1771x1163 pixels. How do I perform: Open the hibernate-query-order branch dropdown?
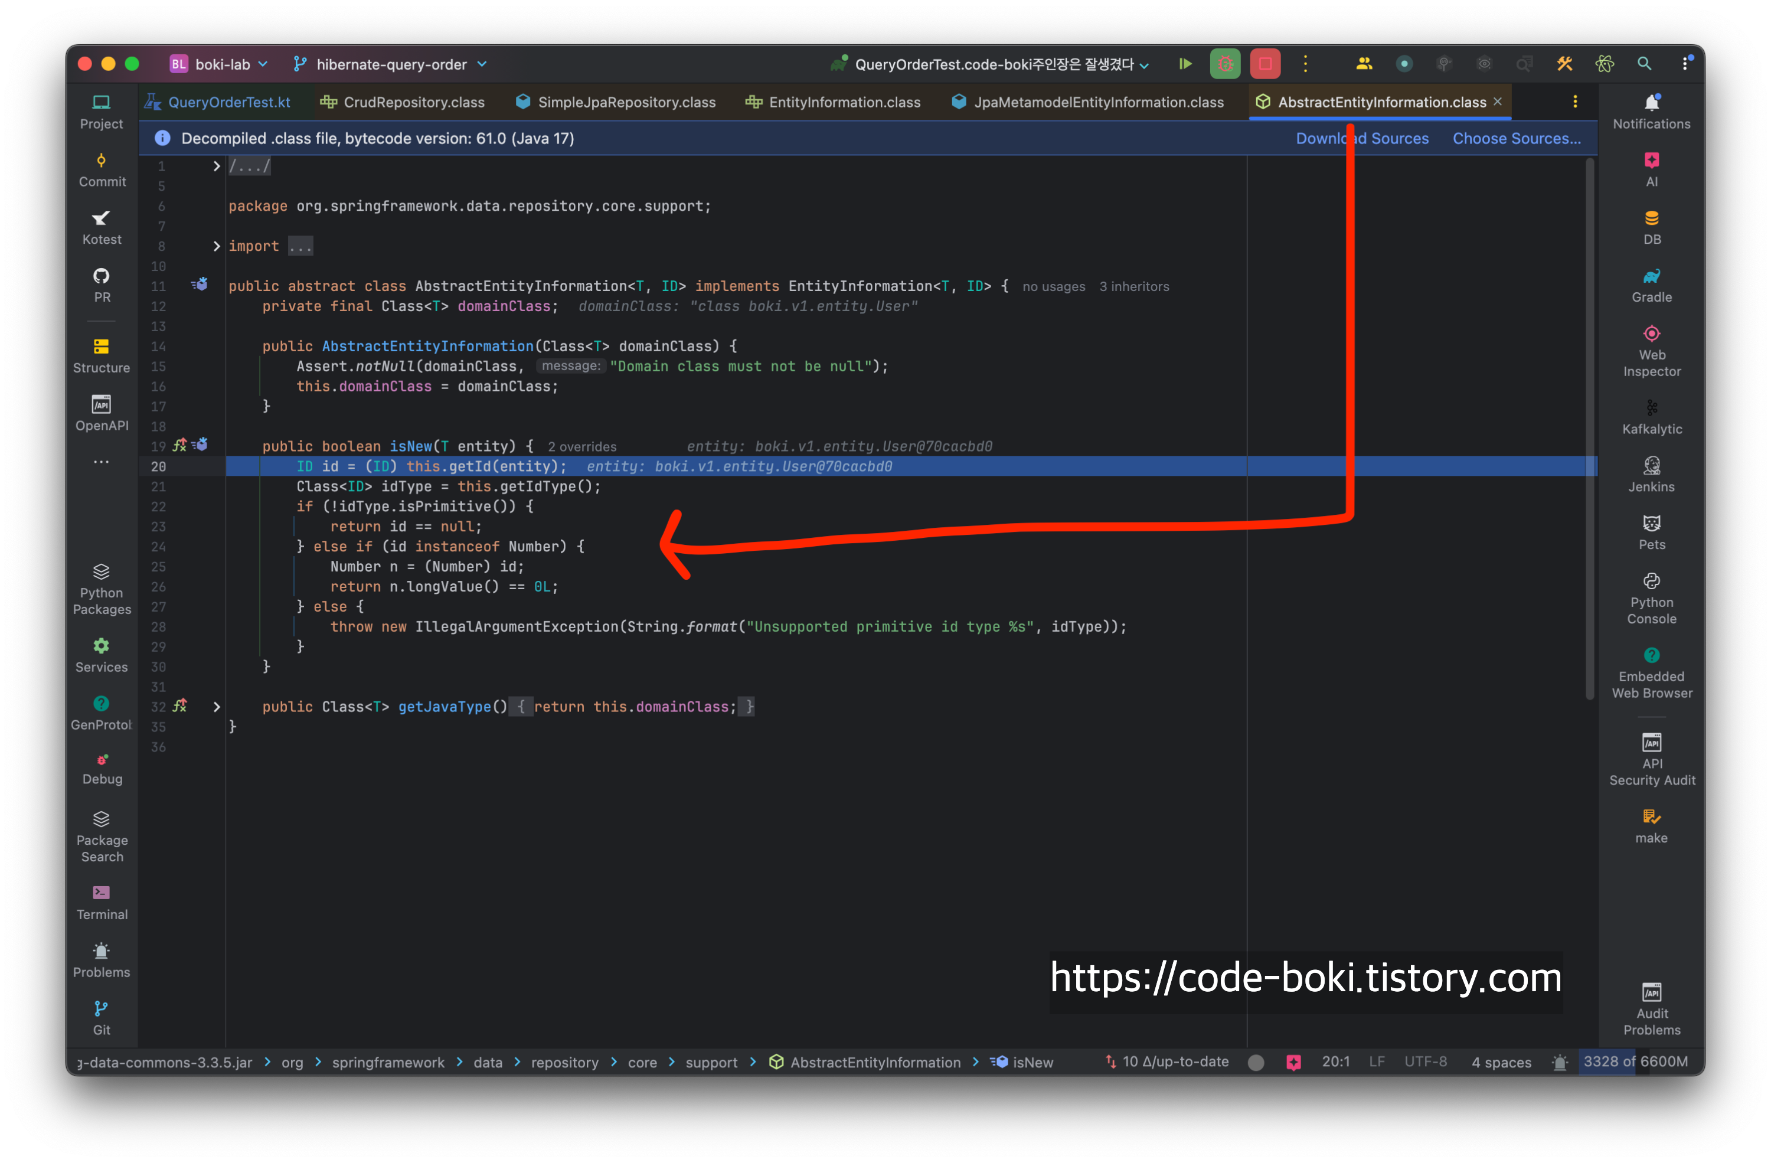[x=391, y=64]
